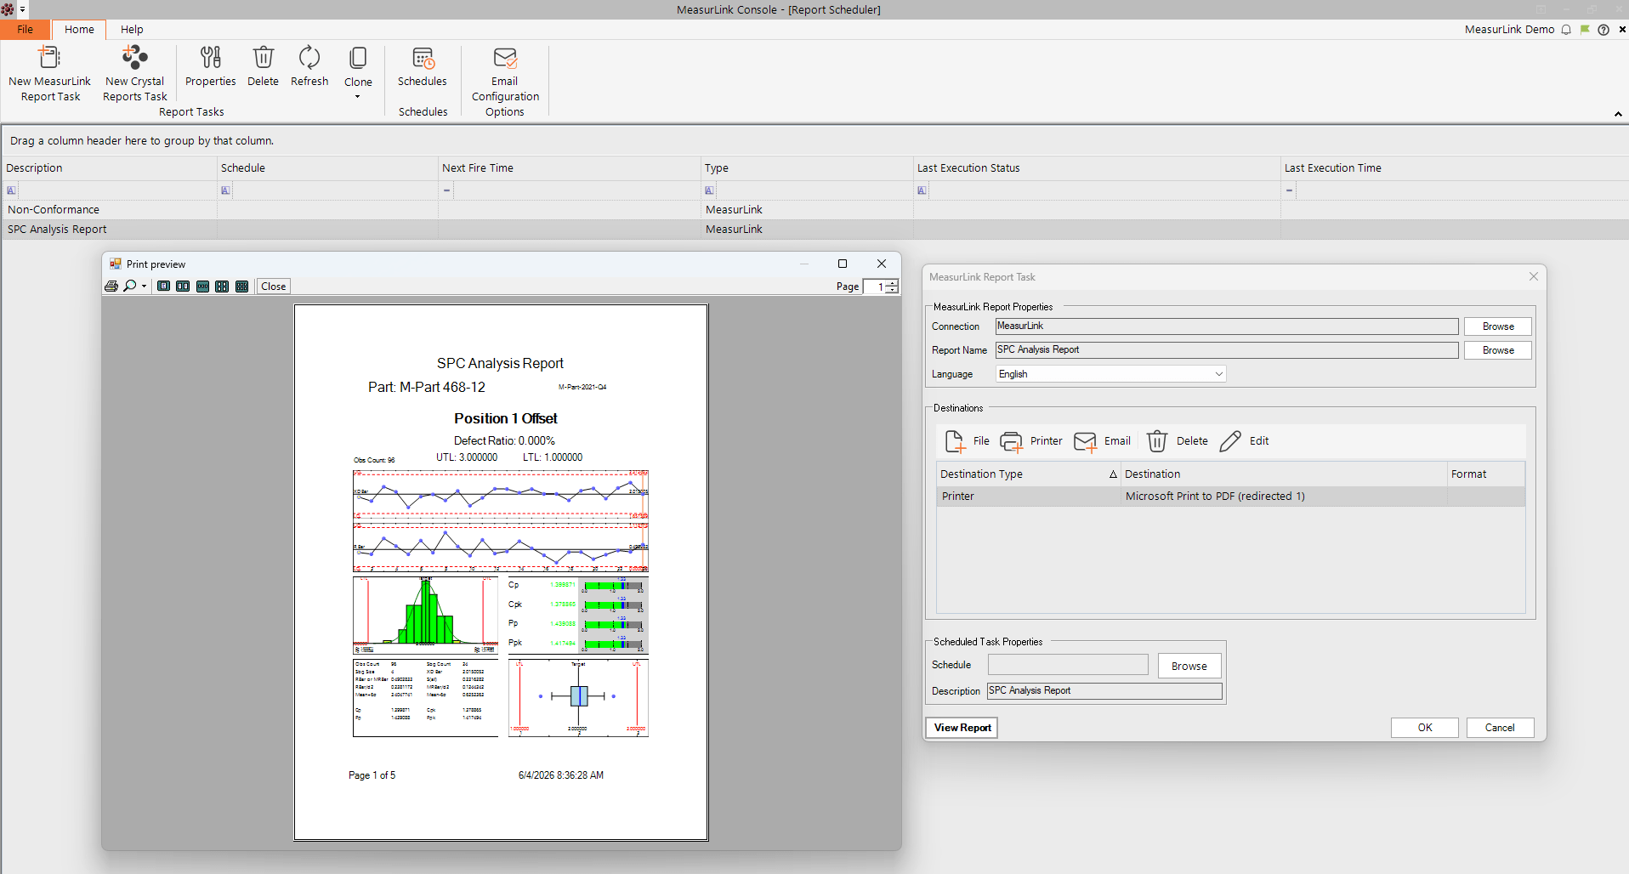Expand the Clone dropdown arrow
Viewport: 1629px width, 874px height.
coord(358,96)
